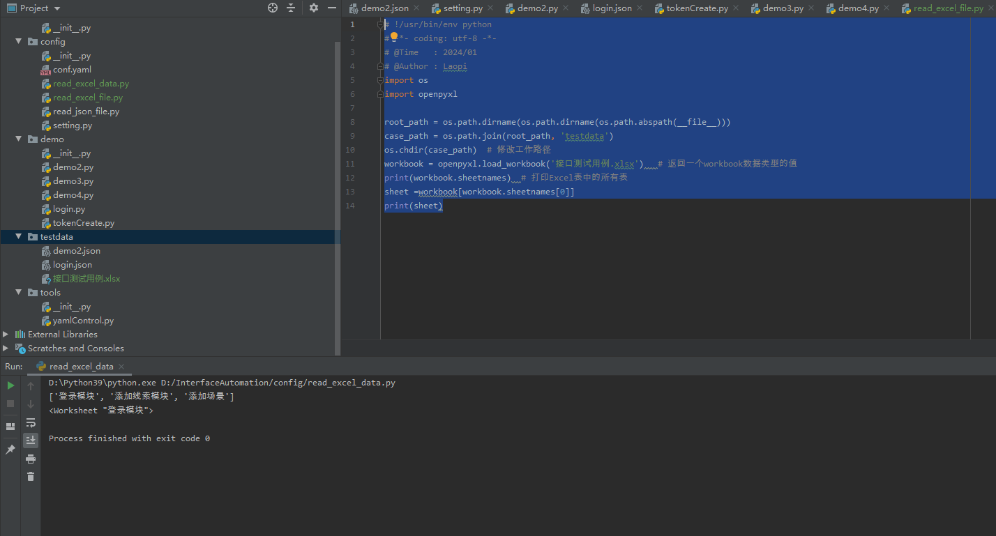Screen dimensions: 996x536
Task: Collapse All items in the Project tree
Action: coord(290,8)
